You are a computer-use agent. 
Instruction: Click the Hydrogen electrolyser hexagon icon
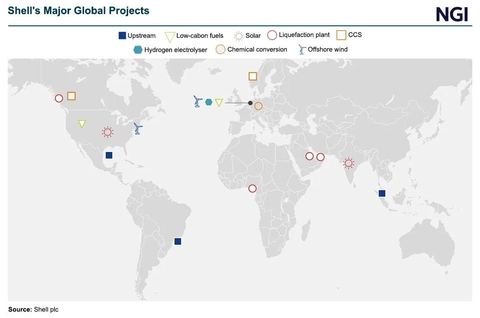[x=138, y=49]
